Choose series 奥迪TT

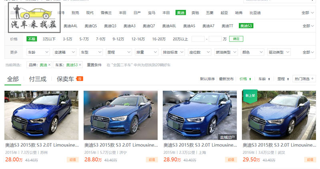(227, 26)
